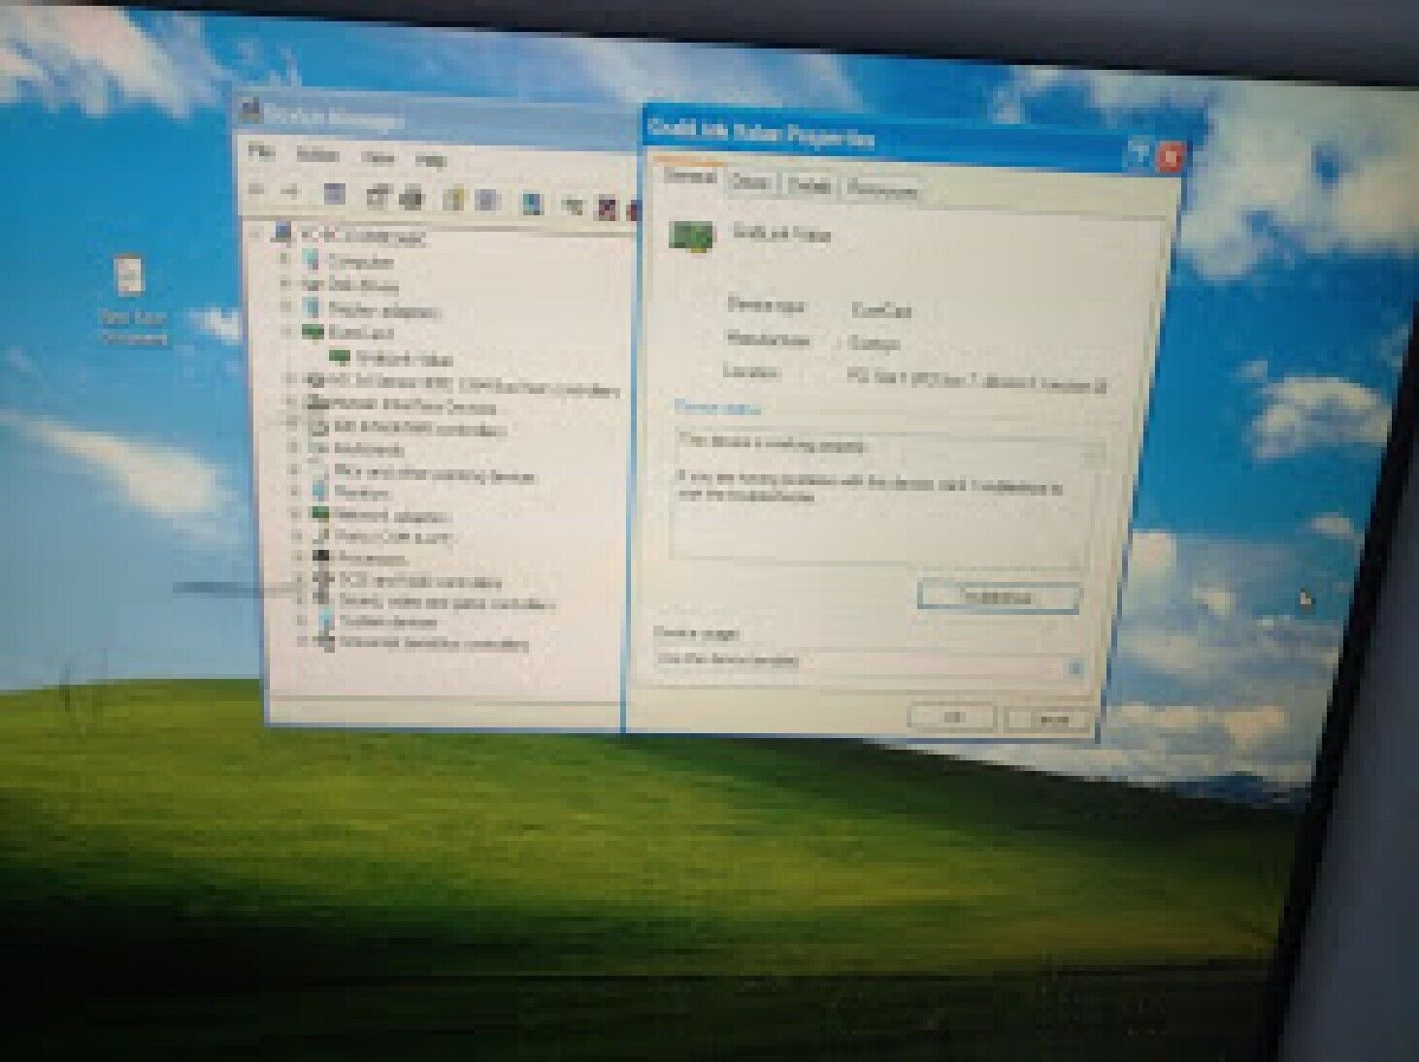Expand the System devices node

tap(302, 620)
